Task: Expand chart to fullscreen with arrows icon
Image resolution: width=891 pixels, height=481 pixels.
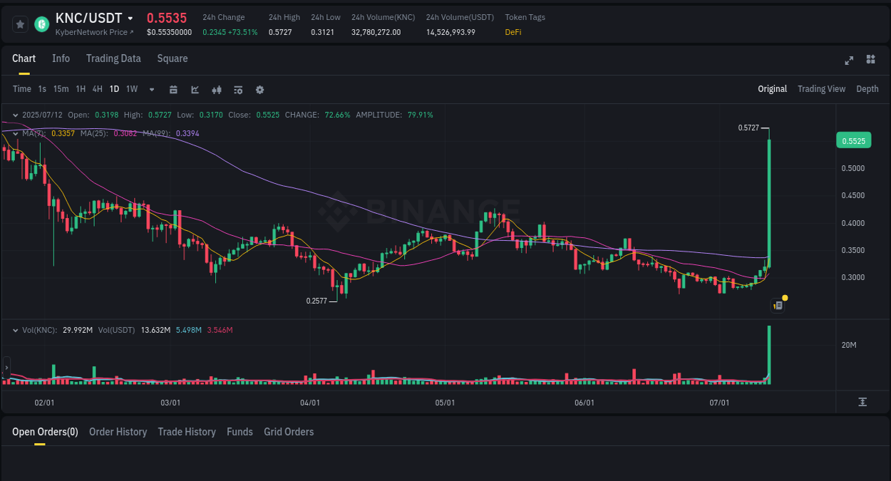Action: pos(849,61)
